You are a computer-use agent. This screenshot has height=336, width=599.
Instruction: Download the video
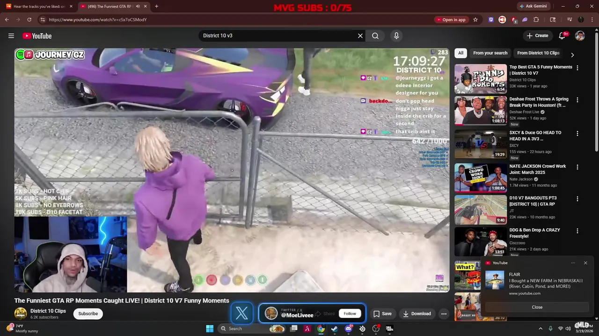click(x=417, y=314)
